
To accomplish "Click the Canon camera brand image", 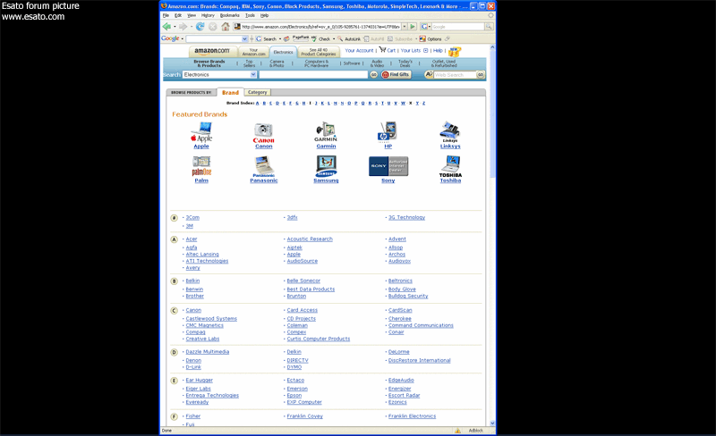I will tap(263, 132).
